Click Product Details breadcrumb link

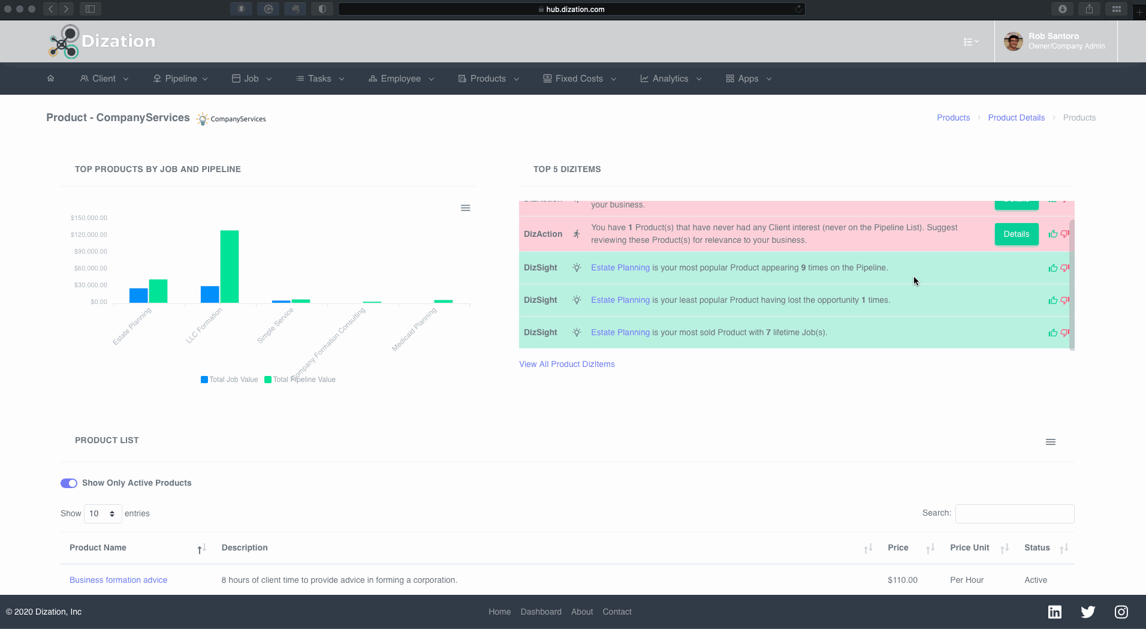click(1017, 118)
